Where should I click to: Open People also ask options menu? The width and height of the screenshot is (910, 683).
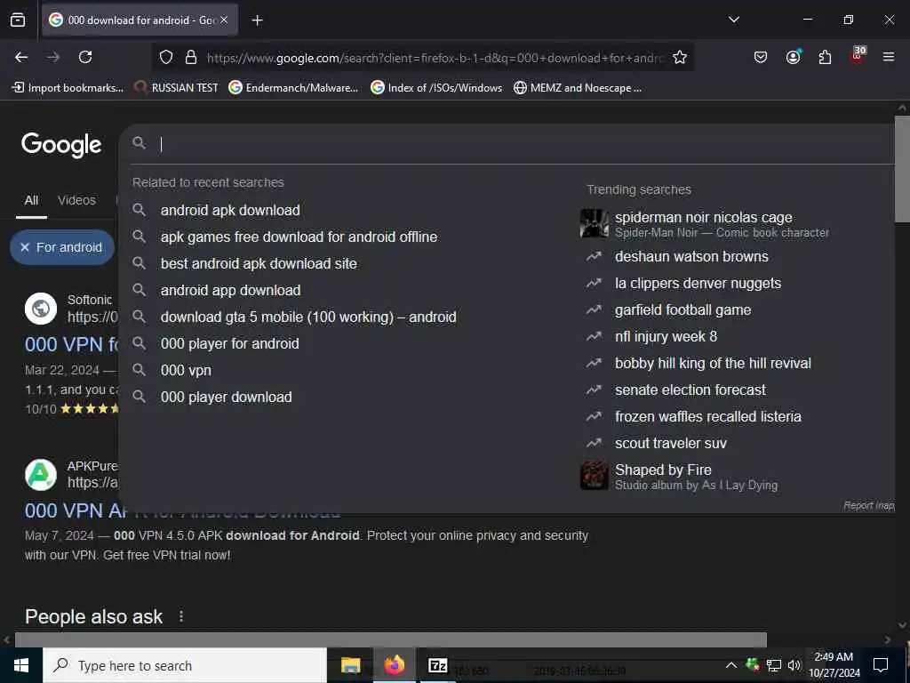click(181, 616)
